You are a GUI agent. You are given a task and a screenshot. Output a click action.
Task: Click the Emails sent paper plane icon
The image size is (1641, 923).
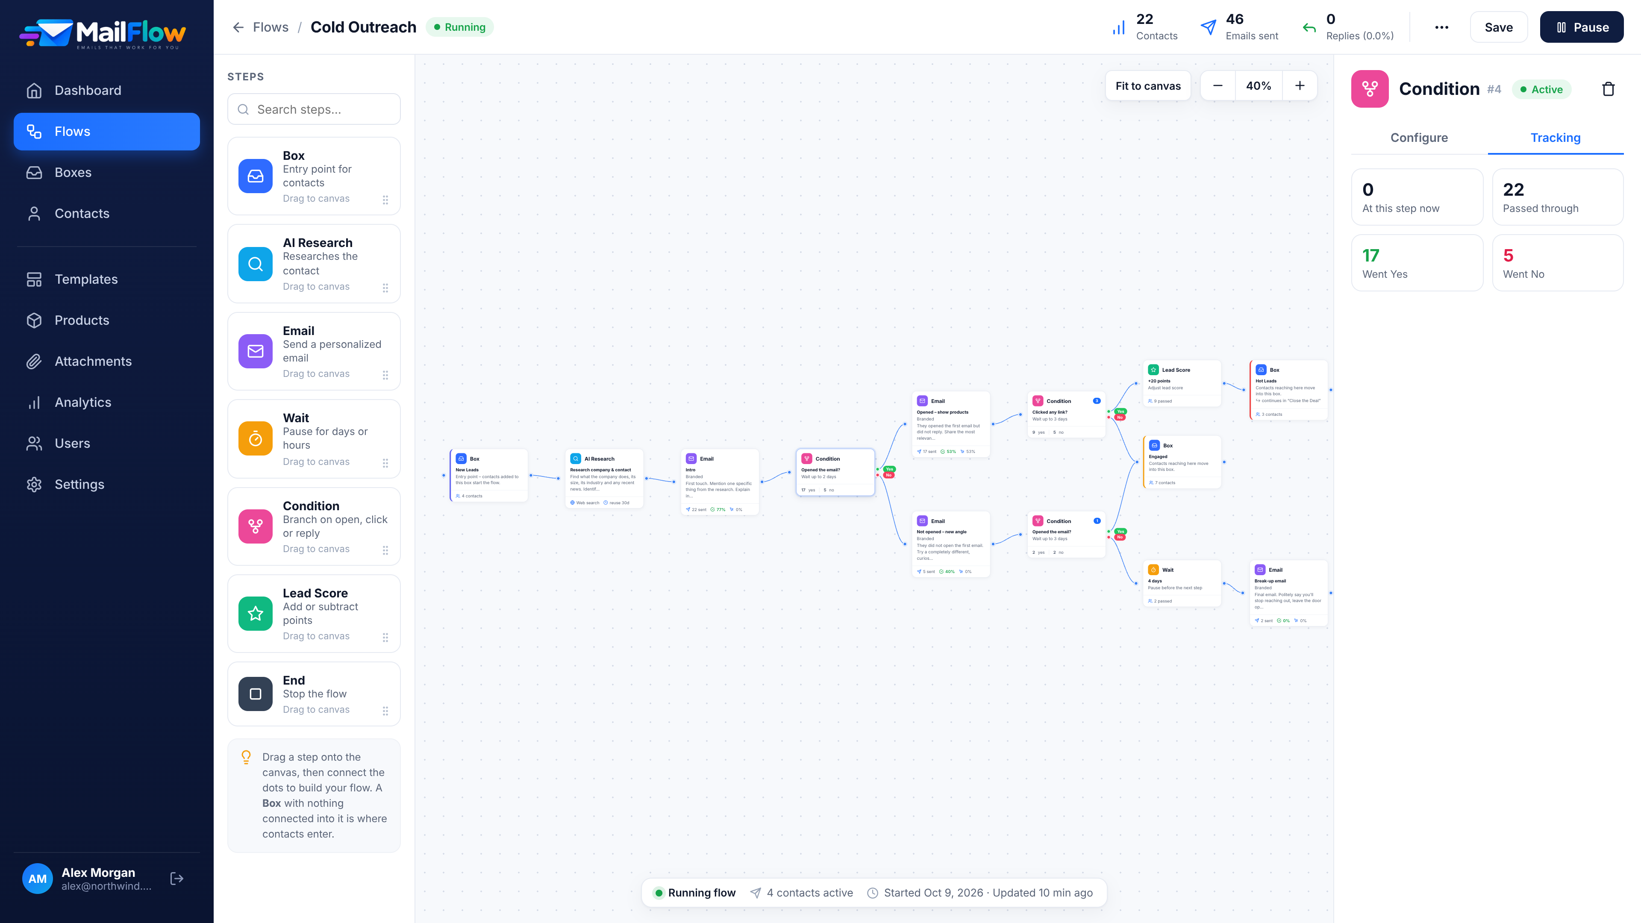1209,27
